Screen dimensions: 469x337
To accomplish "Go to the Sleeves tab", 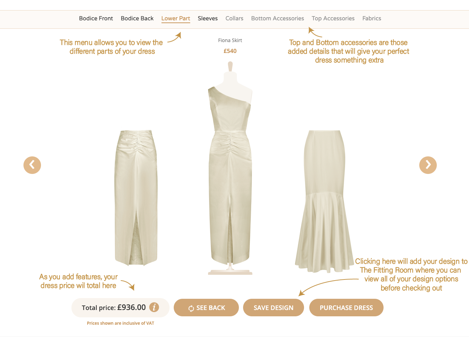I will pyautogui.click(x=208, y=18).
